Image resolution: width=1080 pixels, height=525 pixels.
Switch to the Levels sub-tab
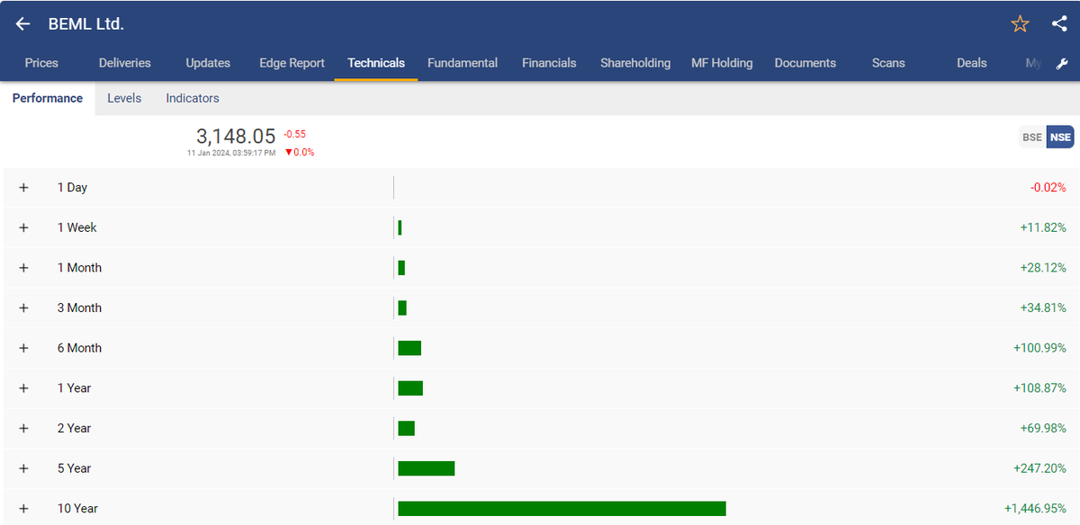click(124, 98)
